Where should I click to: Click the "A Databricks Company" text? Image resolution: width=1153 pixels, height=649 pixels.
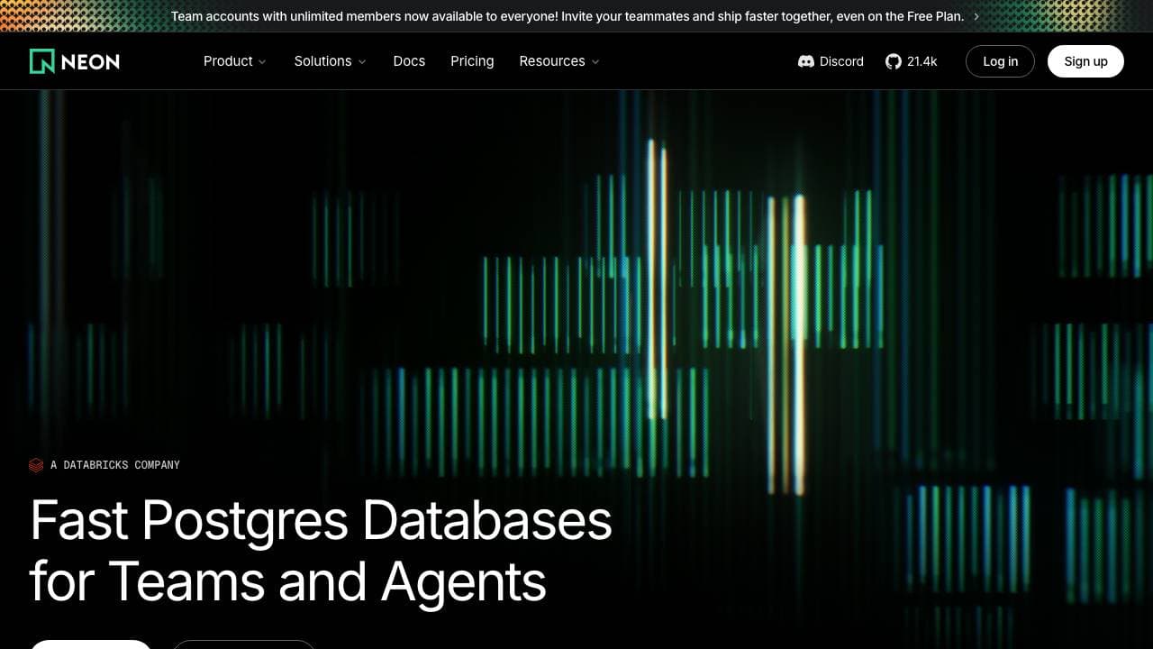click(114, 465)
